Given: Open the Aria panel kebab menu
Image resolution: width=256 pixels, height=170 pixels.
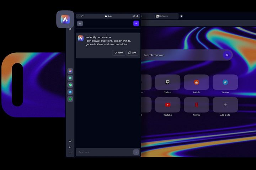Looking at the screenshot, I should (79, 16).
